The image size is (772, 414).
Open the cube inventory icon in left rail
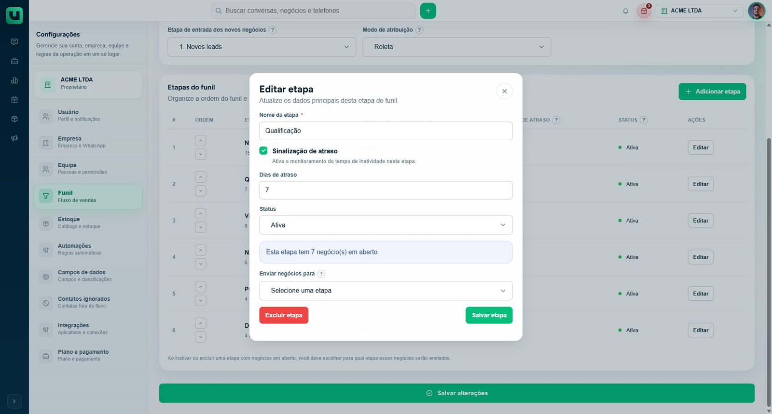[14, 119]
